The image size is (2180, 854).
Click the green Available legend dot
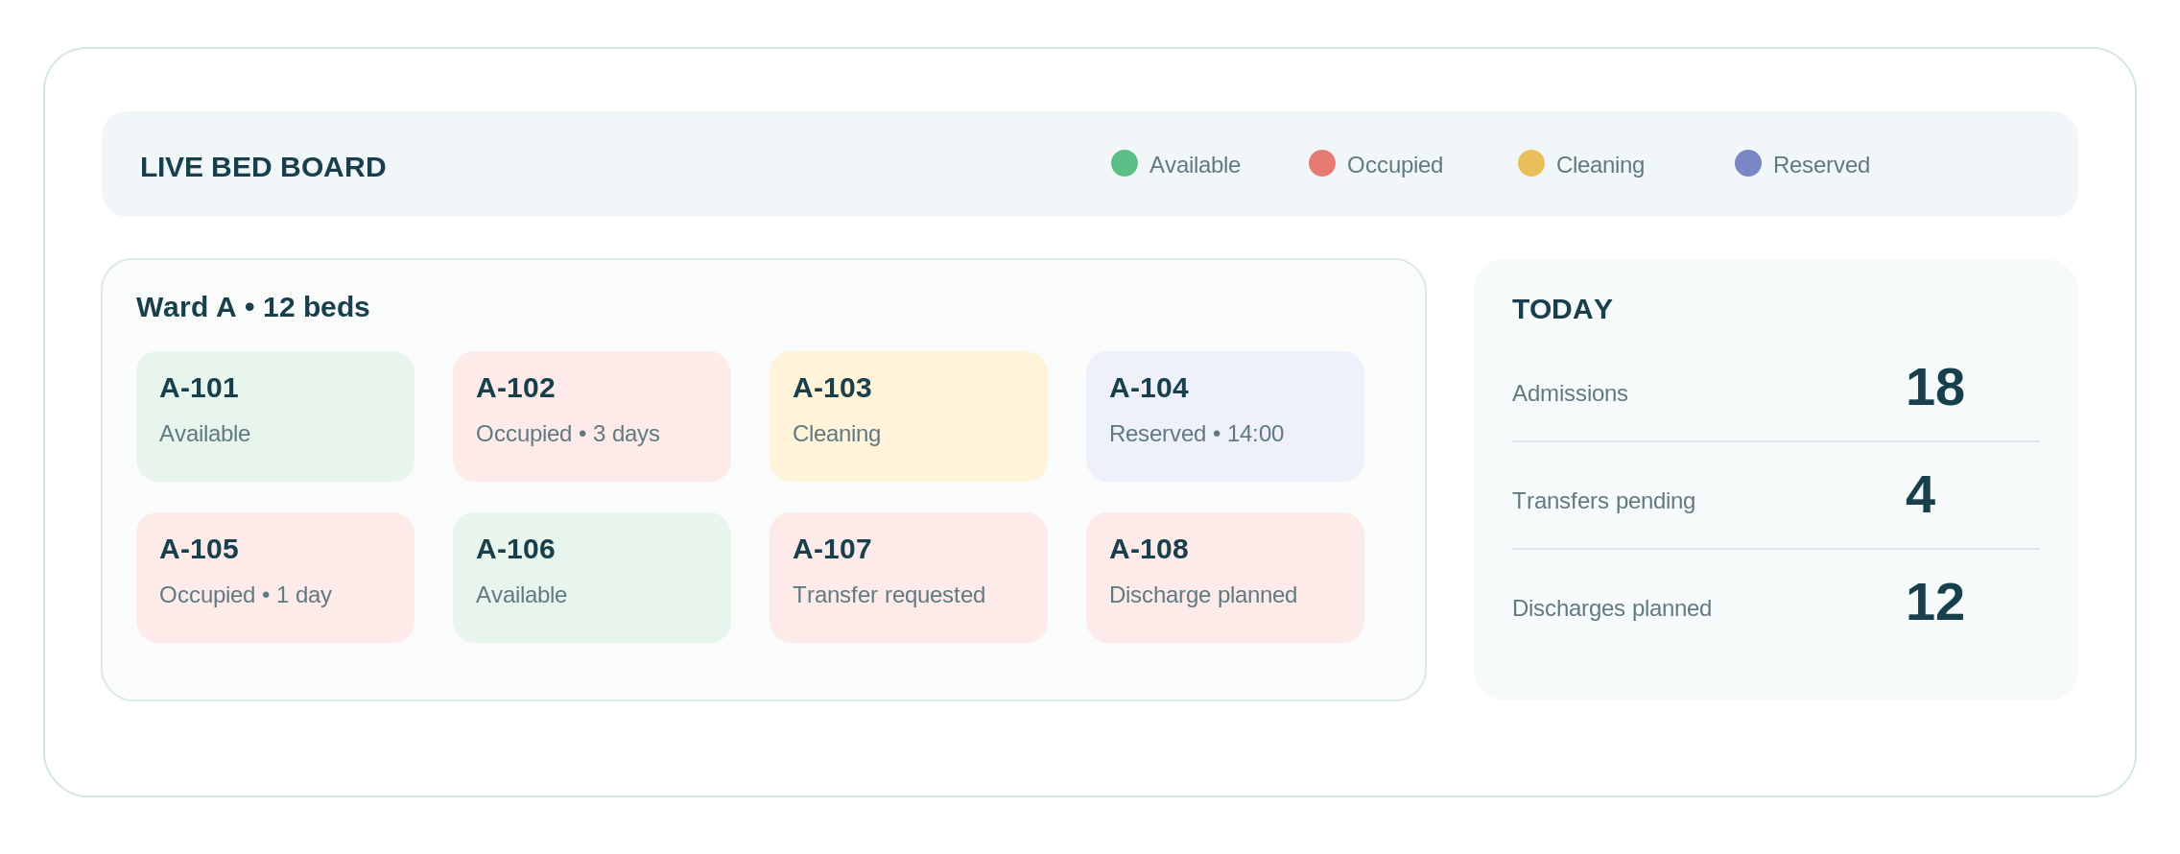point(1124,163)
